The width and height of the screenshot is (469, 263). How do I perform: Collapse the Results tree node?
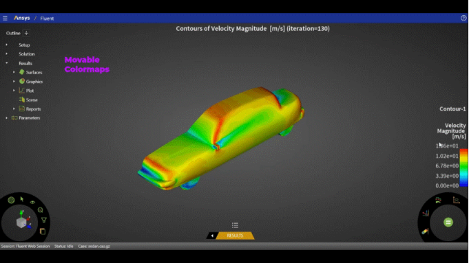tap(7, 63)
